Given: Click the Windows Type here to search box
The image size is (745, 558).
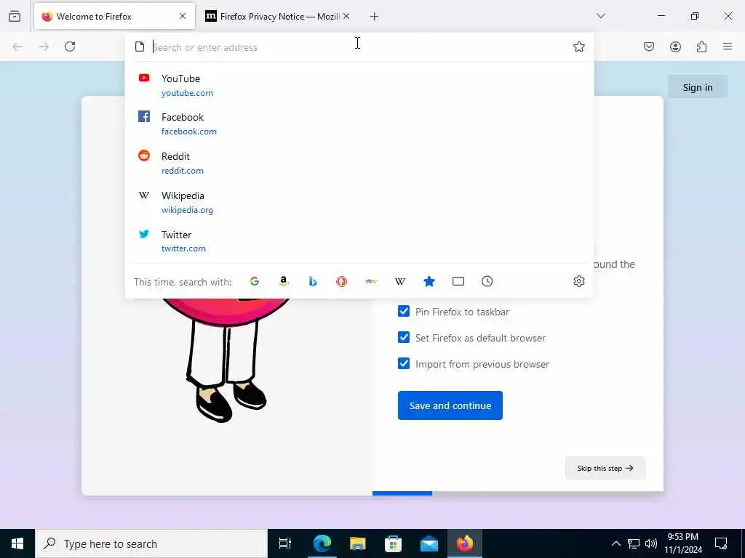Looking at the screenshot, I should click(151, 543).
